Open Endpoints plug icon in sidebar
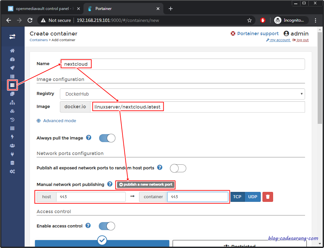The image size is (324, 248). [12, 154]
